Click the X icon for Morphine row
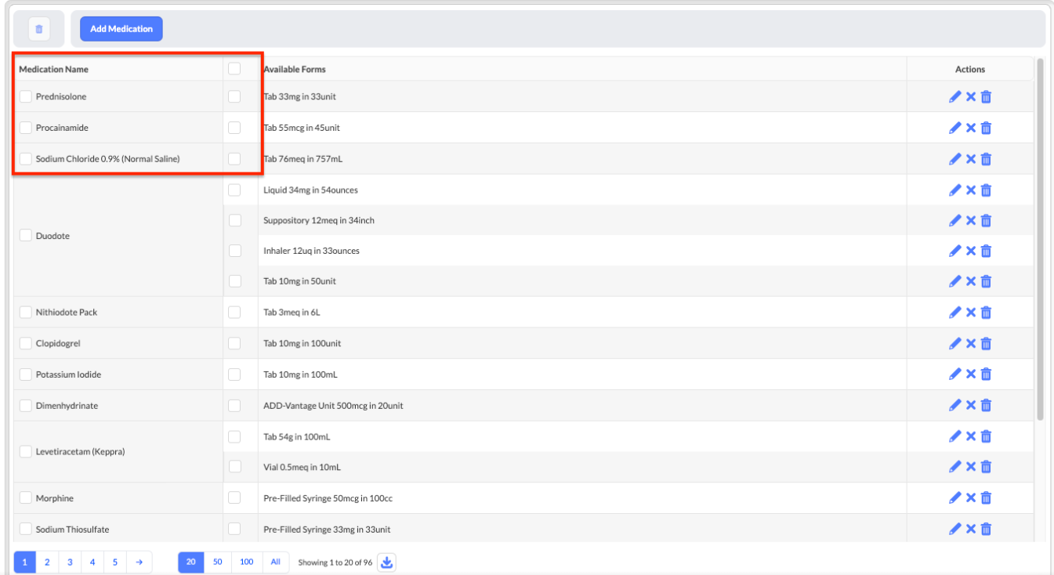Image resolution: width=1054 pixels, height=575 pixels. (x=970, y=498)
